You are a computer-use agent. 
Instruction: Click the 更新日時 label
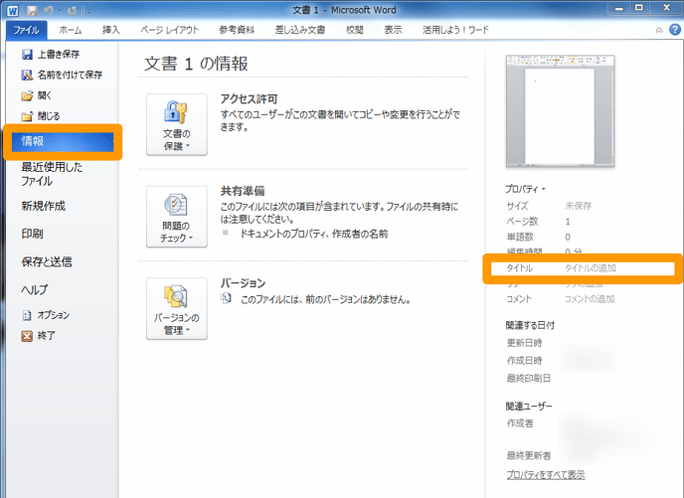[x=524, y=343]
